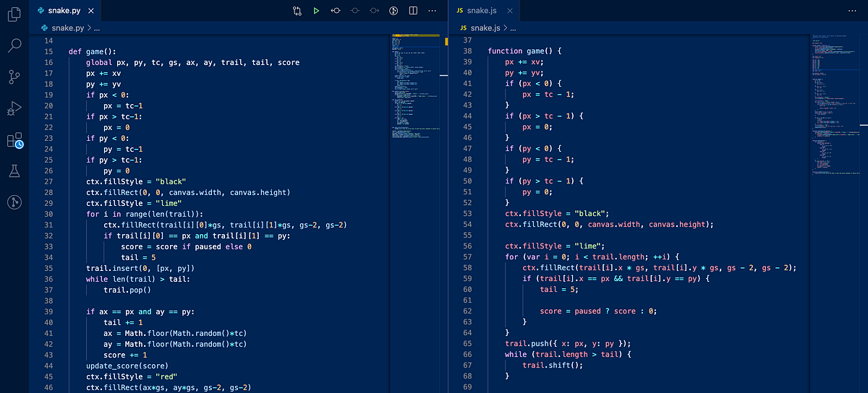
Task: Click 'score = paused ? score : 0;'
Action: (598, 311)
